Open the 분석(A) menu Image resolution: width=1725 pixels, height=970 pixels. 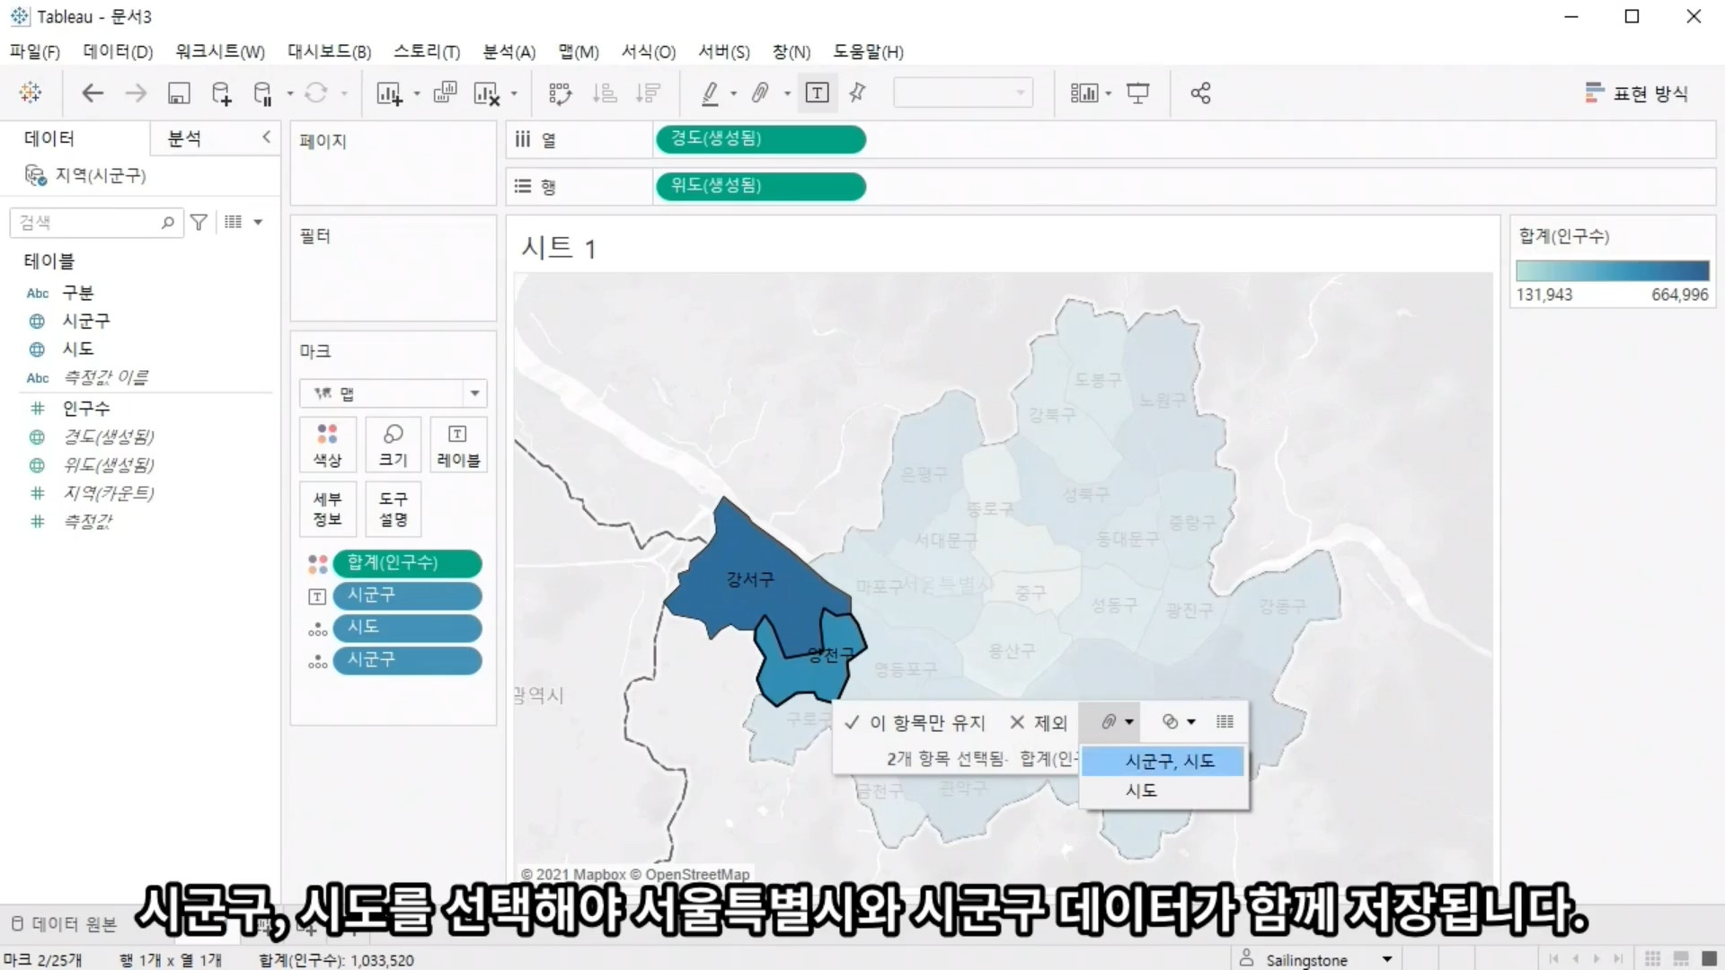[509, 52]
